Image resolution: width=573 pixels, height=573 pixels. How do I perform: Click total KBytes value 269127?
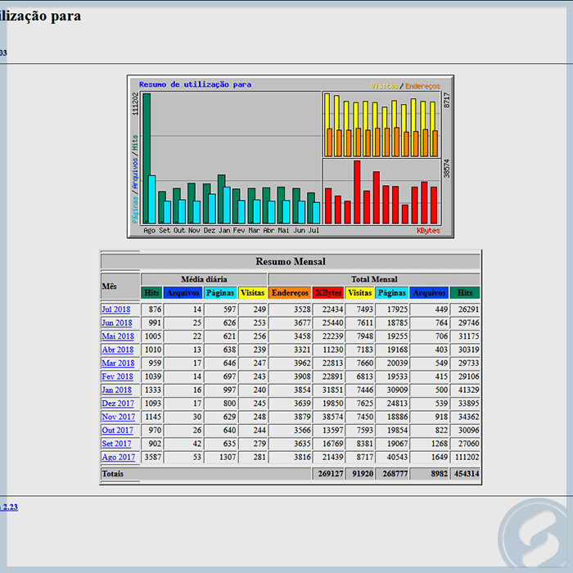coord(331,474)
